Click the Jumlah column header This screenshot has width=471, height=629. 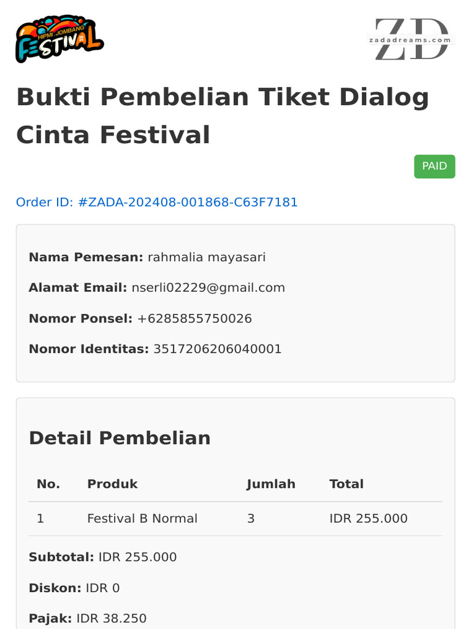pos(271,484)
